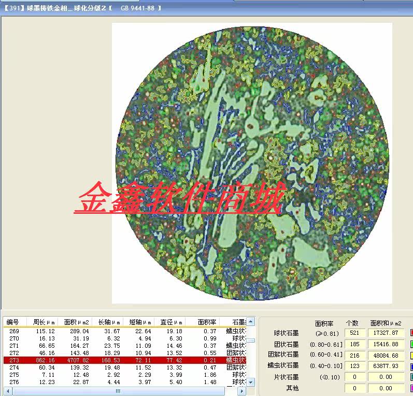The image size is (413, 396).
Task: Click the 球状石墨 count field showing 521
Action: (354, 333)
